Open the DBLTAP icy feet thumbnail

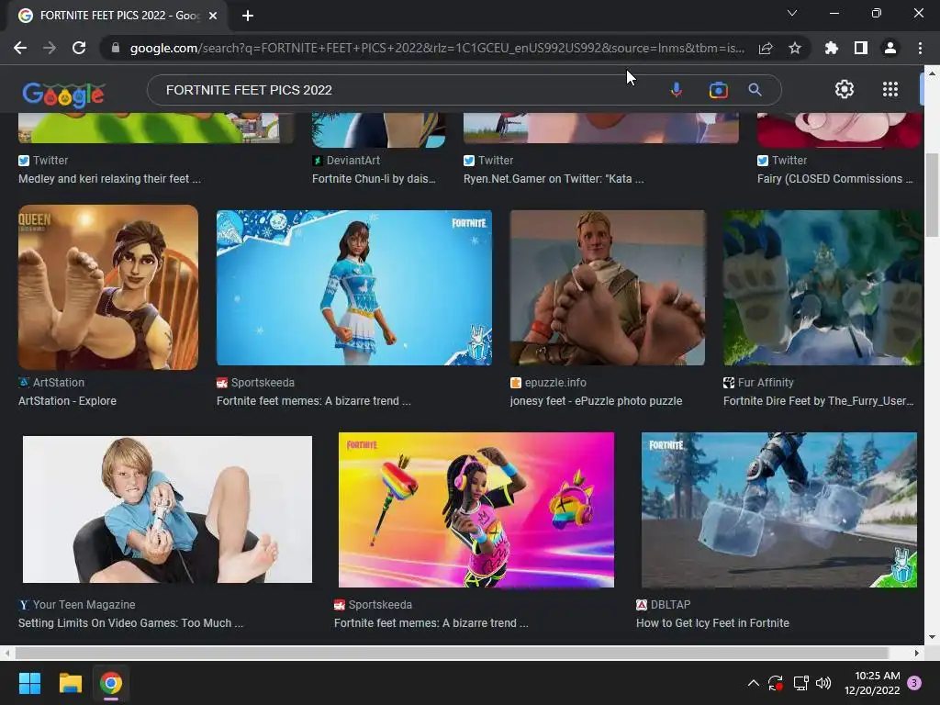(778, 510)
